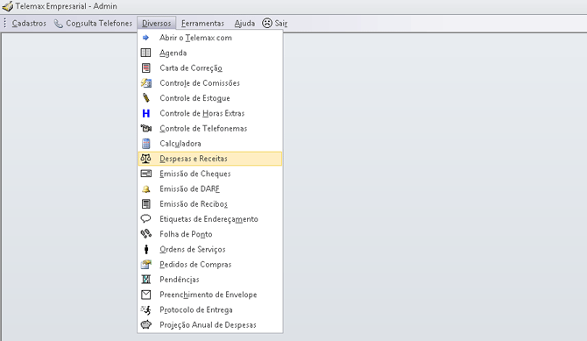Image resolution: width=587 pixels, height=341 pixels.
Task: Choose Ordens de Serviços
Action: coord(210,249)
